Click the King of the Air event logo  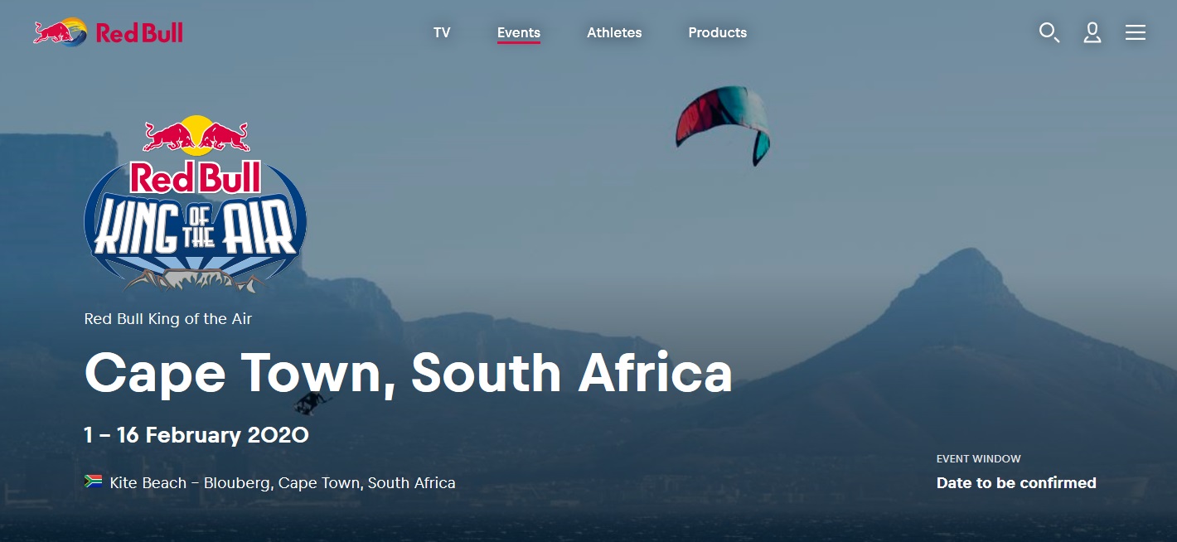(x=196, y=204)
